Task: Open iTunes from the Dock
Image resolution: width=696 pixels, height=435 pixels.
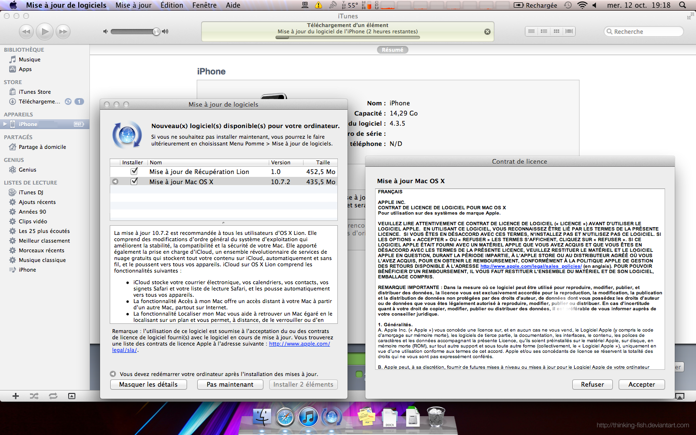Action: click(x=308, y=416)
